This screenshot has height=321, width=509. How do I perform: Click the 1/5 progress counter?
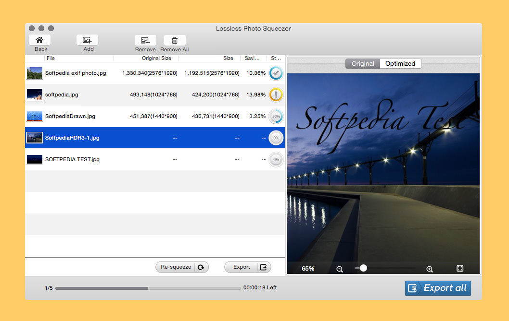49,288
